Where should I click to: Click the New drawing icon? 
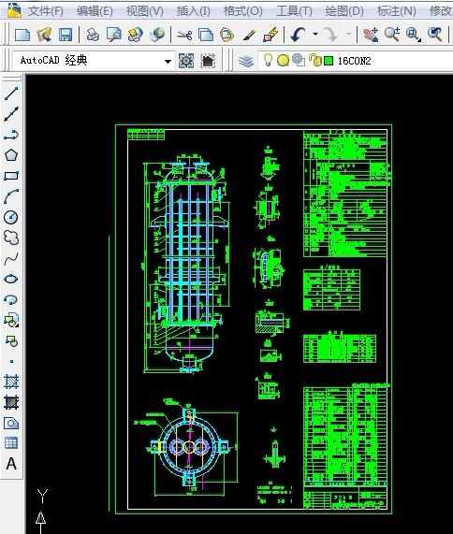22,35
